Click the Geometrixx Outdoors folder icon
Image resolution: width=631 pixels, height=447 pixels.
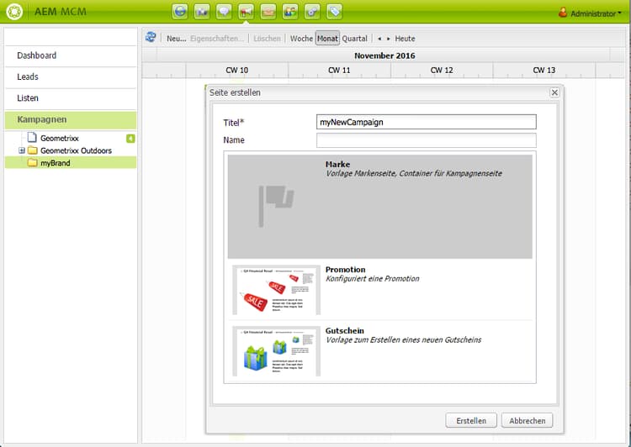tap(33, 150)
